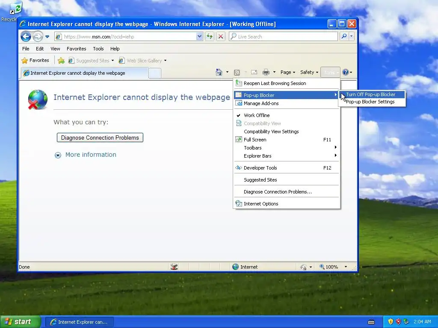Image resolution: width=438 pixels, height=328 pixels.
Task: Click Add to Favorites Bar star icon
Action: 61,61
